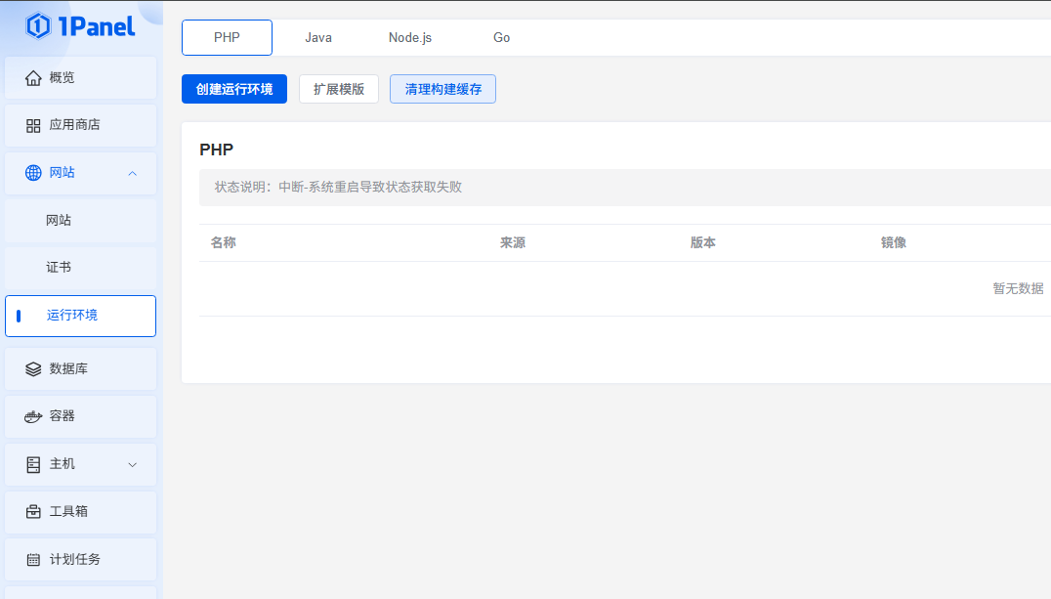Select the PHP tab
The height and width of the screenshot is (599, 1051).
click(227, 38)
